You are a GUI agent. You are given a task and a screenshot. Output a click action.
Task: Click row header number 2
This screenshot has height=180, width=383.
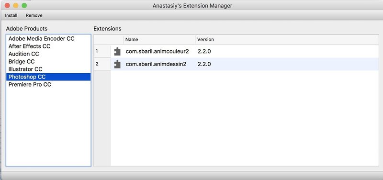pos(102,64)
